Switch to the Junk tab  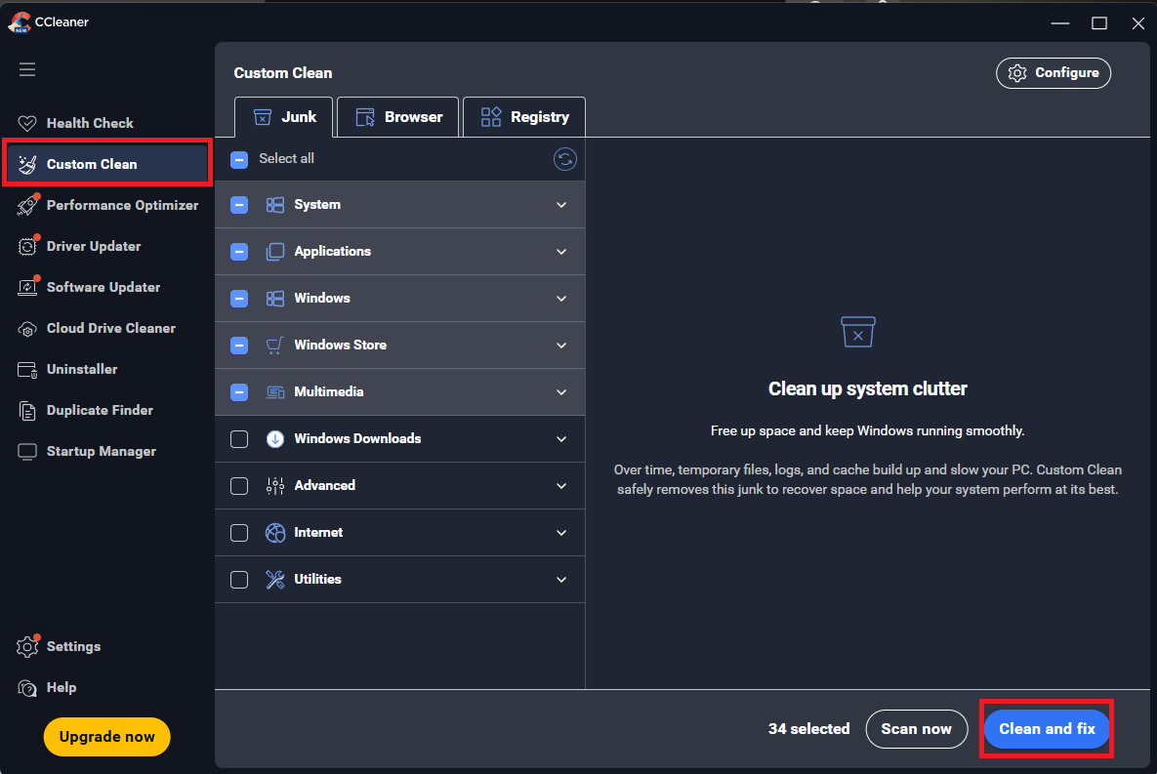tap(284, 117)
